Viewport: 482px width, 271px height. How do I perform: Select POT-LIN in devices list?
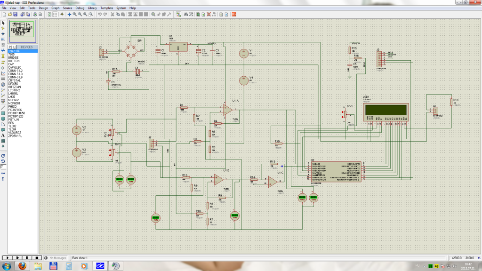[23, 120]
